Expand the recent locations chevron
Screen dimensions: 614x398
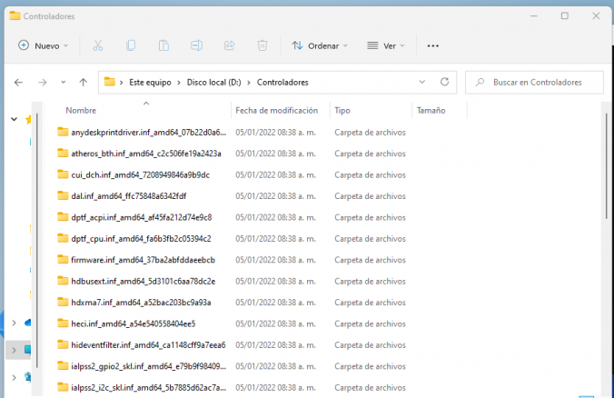coord(63,82)
